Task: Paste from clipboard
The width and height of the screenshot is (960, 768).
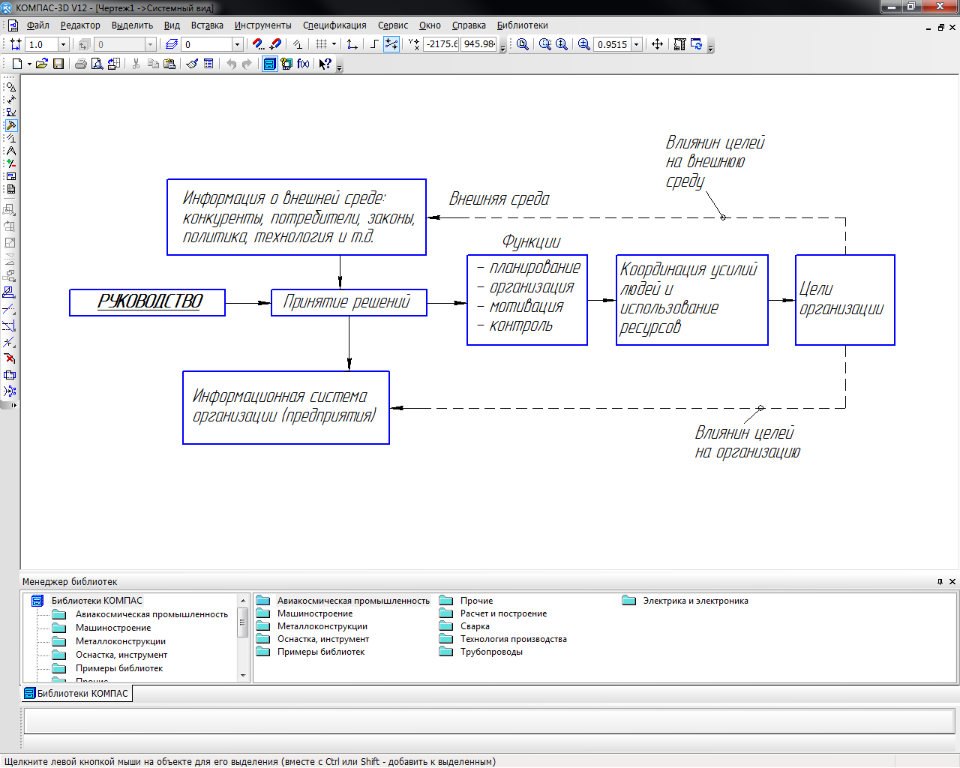Action: [x=169, y=64]
